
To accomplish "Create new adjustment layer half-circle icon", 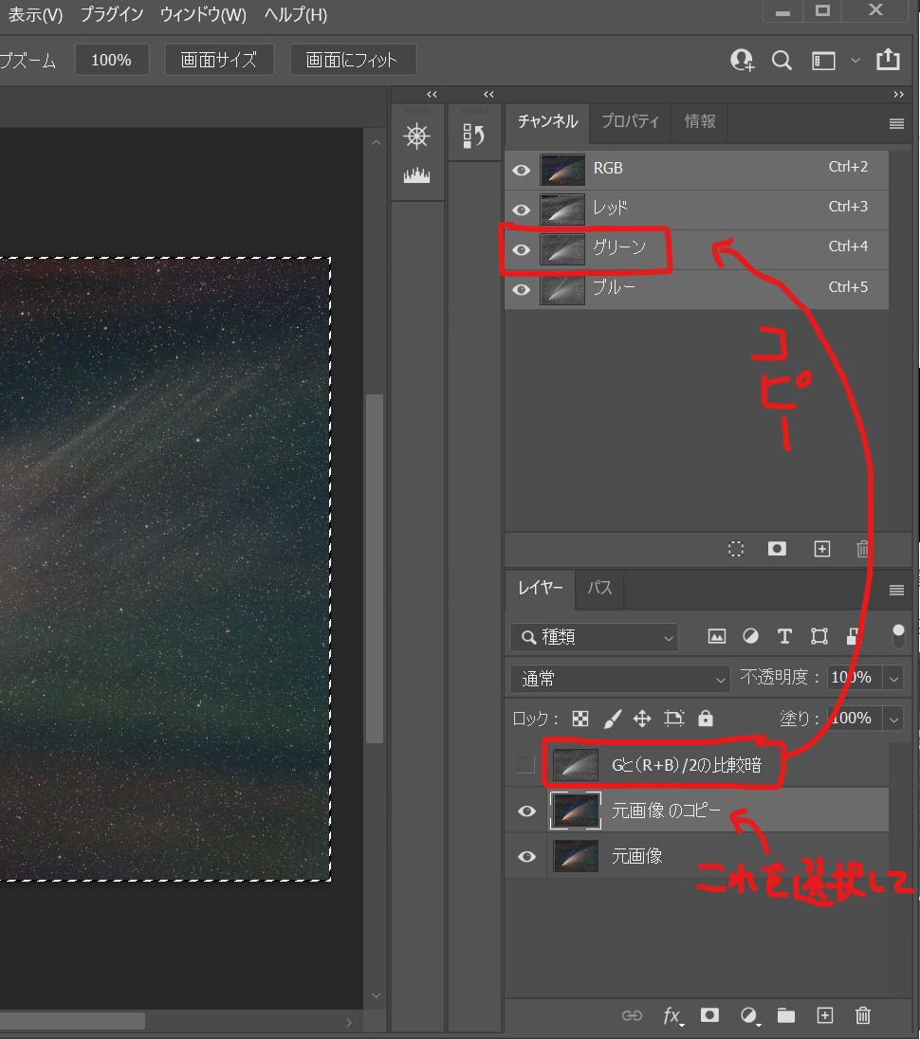I will [748, 1015].
